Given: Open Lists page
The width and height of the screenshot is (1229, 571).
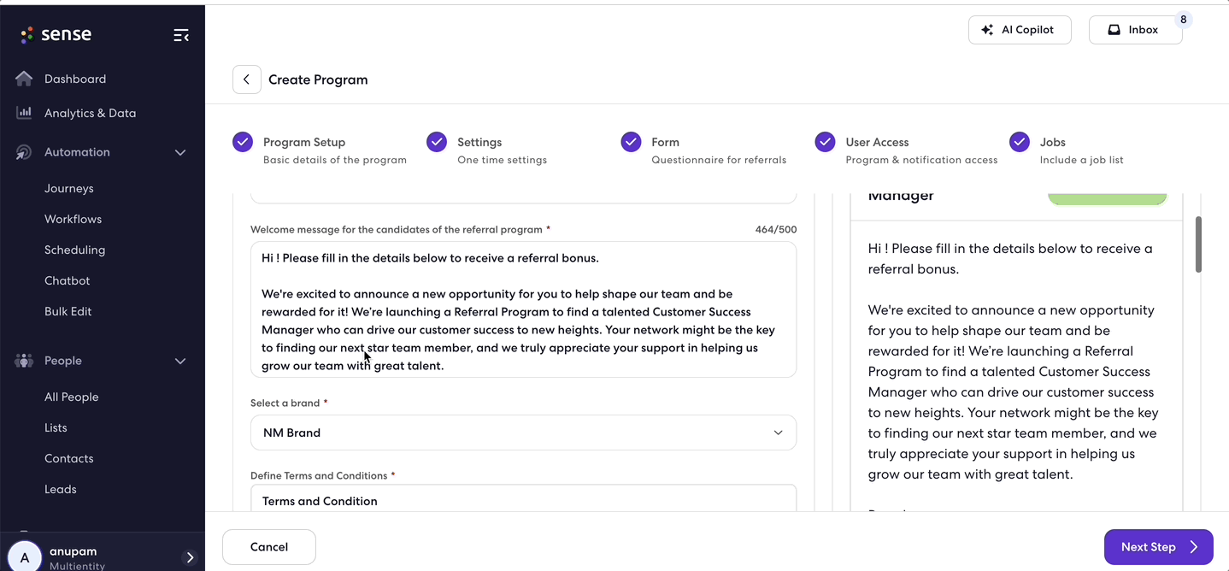Looking at the screenshot, I should pos(56,427).
